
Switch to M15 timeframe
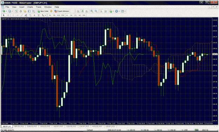59,15
